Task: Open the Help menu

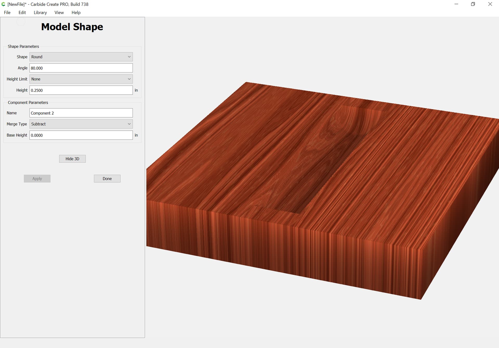Action: pos(76,12)
